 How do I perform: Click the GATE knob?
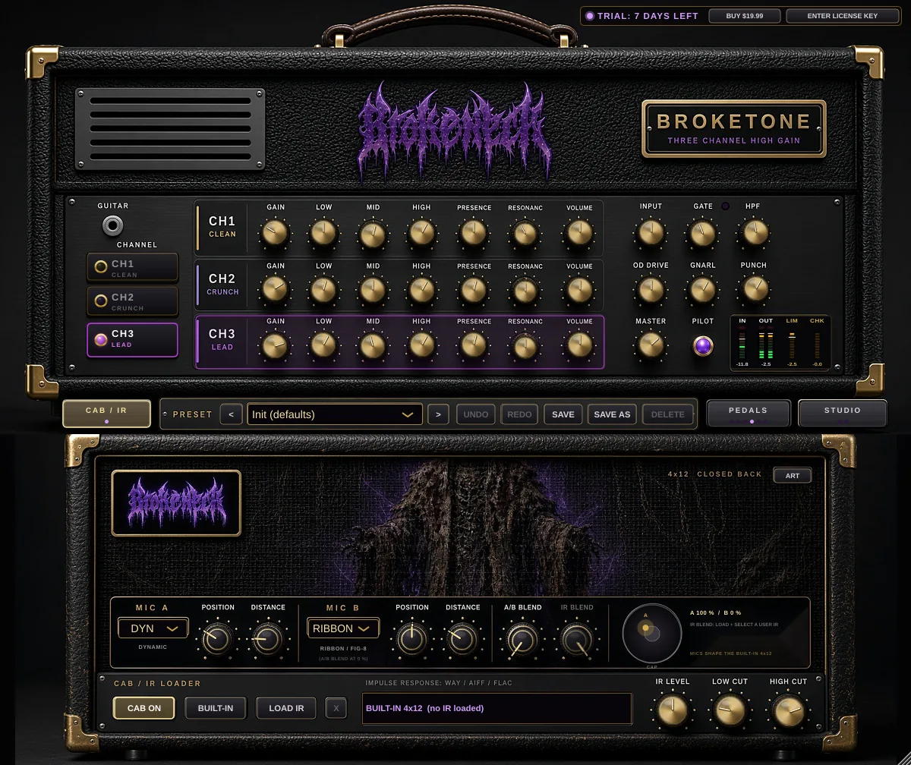coord(703,233)
